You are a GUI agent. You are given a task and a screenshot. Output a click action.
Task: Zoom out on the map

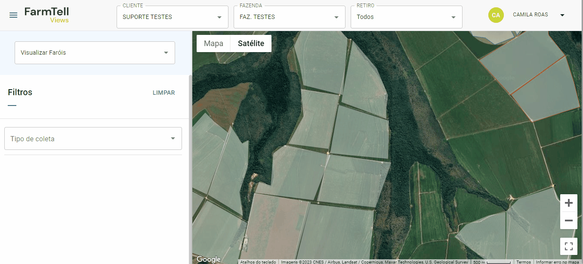click(x=568, y=221)
